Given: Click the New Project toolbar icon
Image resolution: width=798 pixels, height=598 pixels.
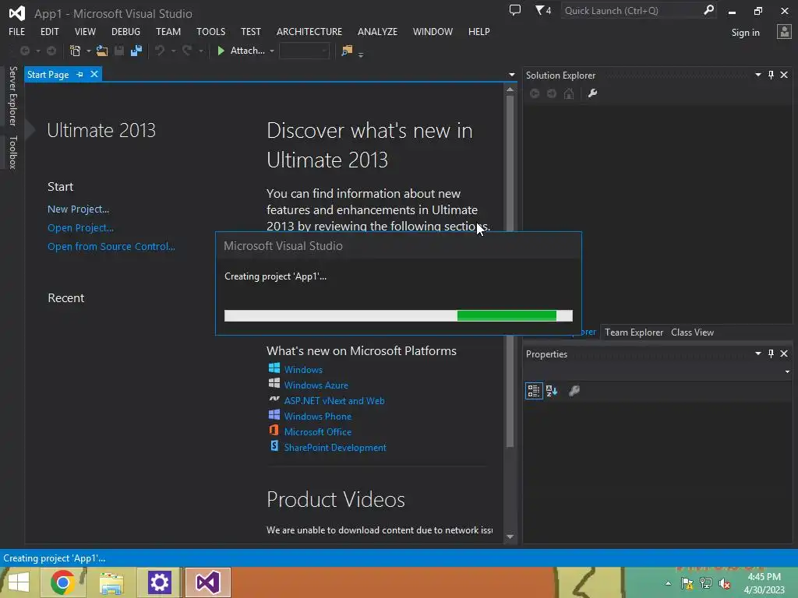Looking at the screenshot, I should coord(75,51).
